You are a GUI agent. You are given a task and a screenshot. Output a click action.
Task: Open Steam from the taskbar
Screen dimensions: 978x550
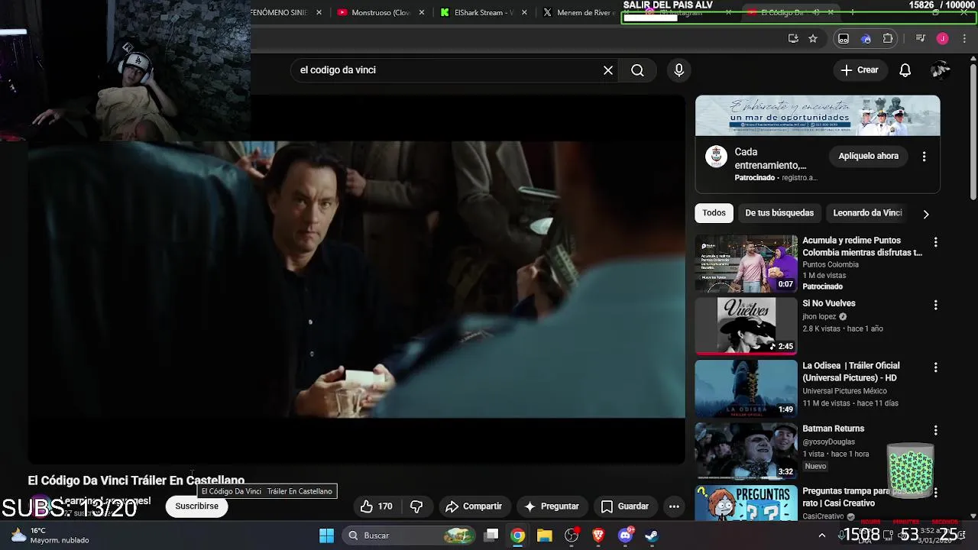[x=652, y=535]
